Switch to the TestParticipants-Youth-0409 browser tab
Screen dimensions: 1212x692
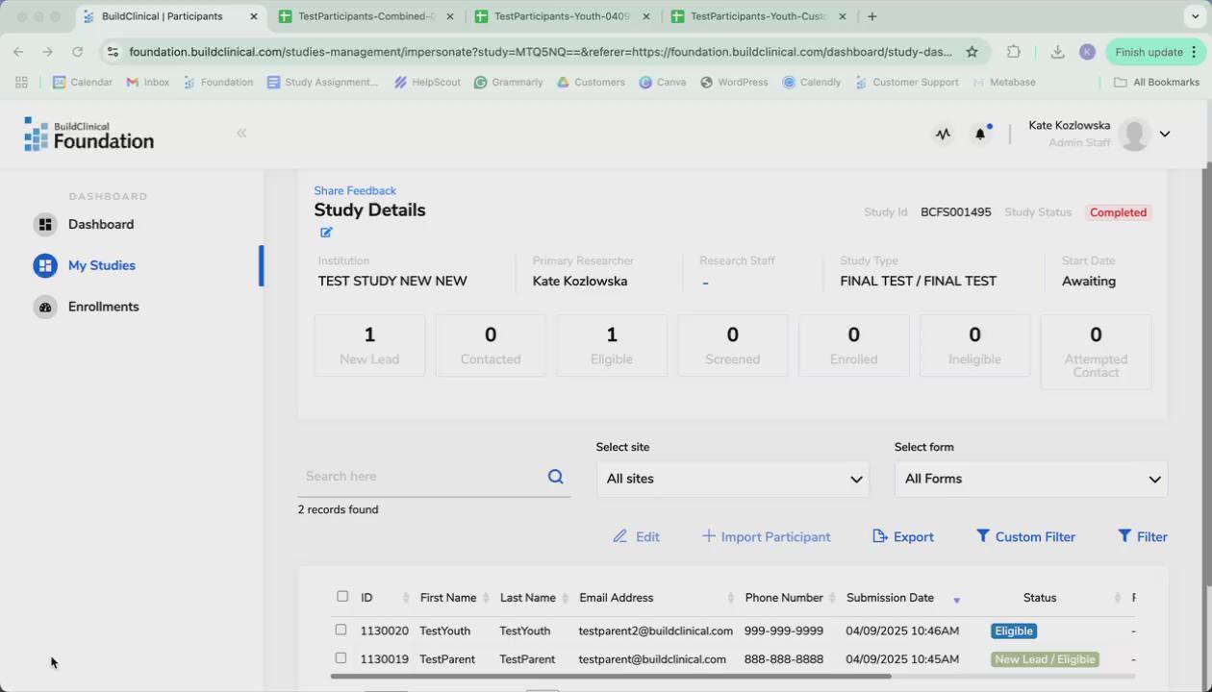[562, 16]
